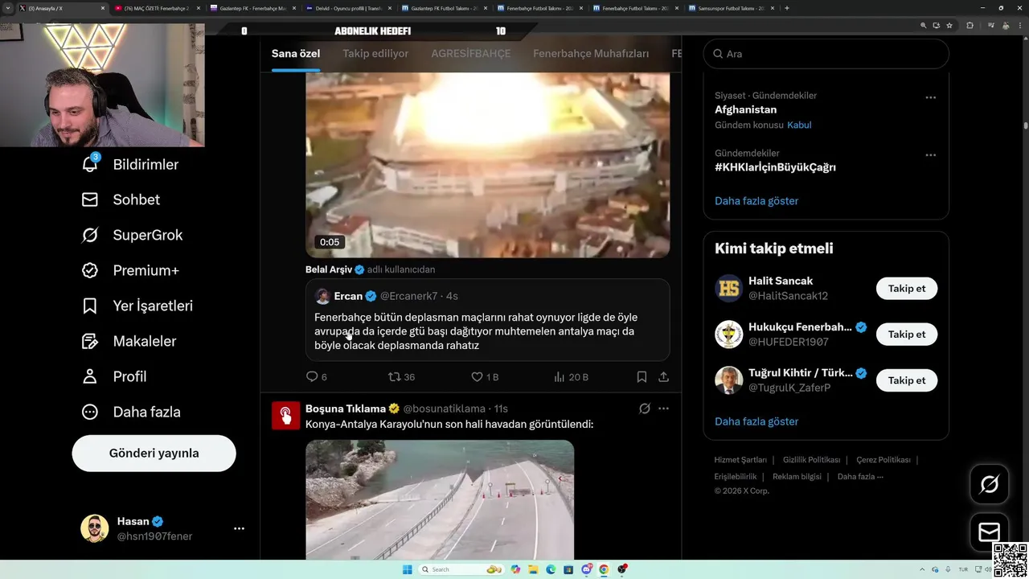This screenshot has width=1029, height=579.
Task: Go to Profil page
Action: tap(114, 376)
